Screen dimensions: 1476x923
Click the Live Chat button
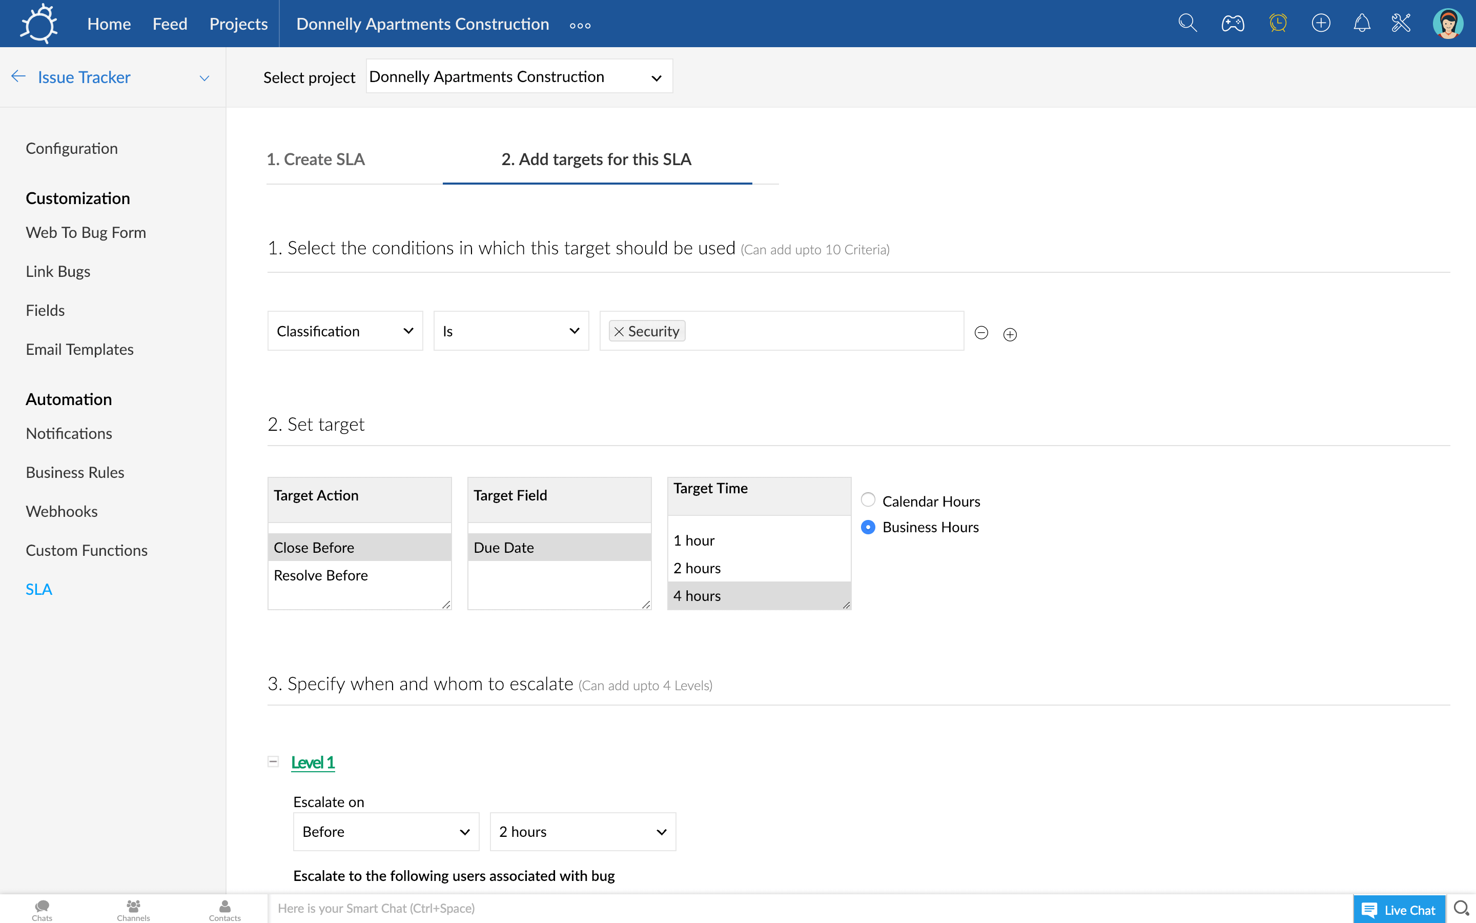(x=1399, y=910)
